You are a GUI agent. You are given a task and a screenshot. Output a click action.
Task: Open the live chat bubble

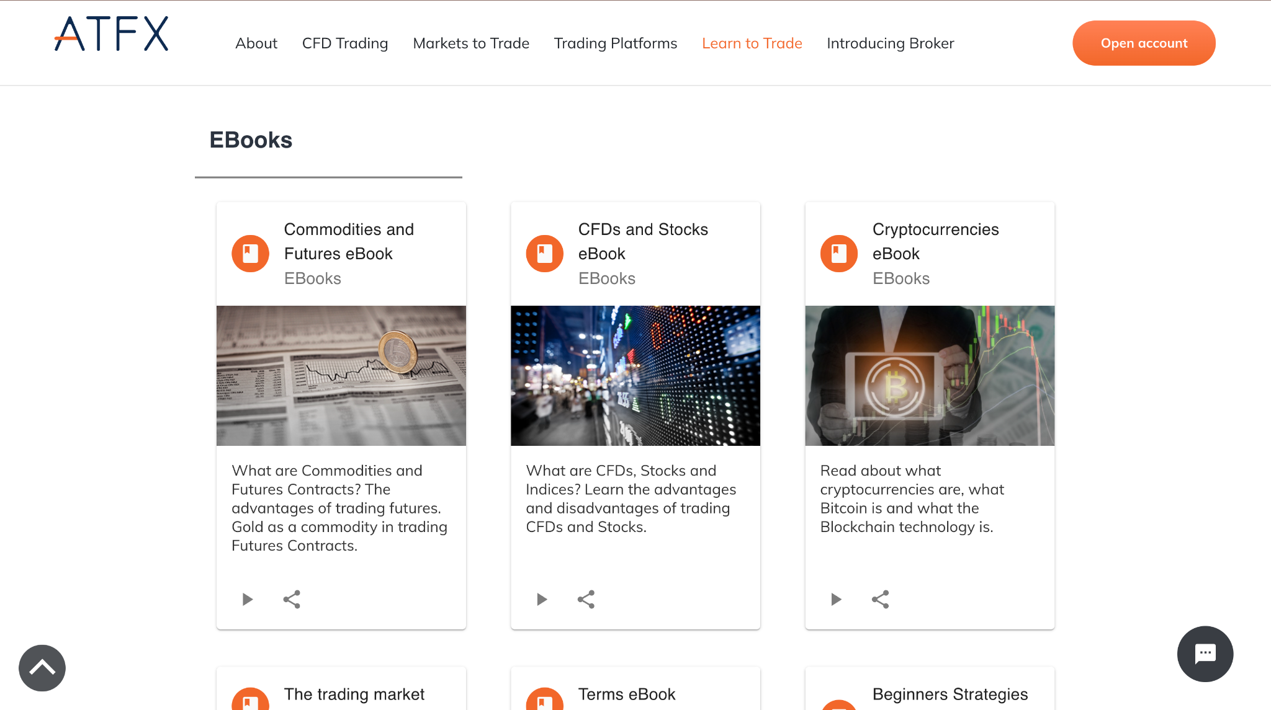[1205, 654]
